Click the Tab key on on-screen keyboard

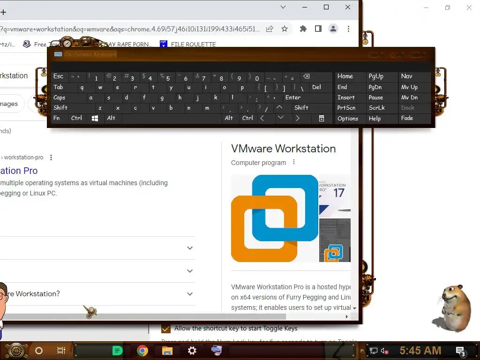click(x=64, y=87)
